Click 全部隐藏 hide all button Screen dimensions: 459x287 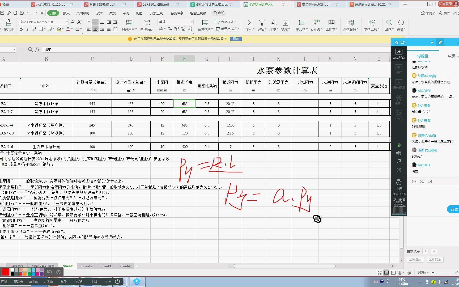tap(435, 259)
